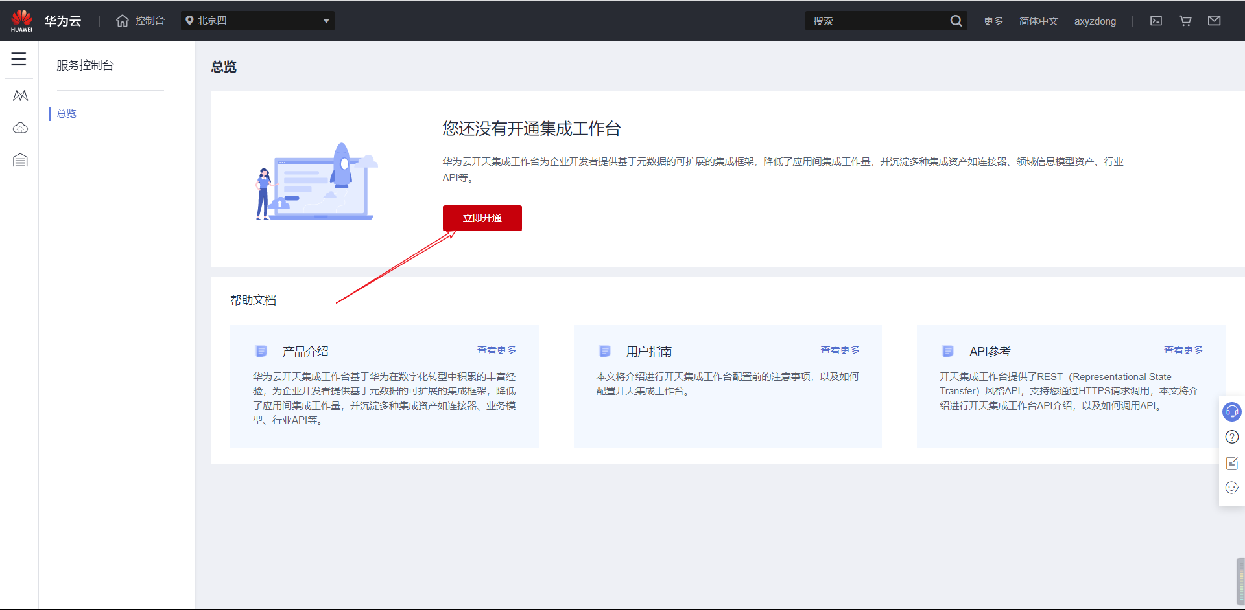The image size is (1245, 610).
Task: Open the shopping cart icon
Action: click(1185, 21)
